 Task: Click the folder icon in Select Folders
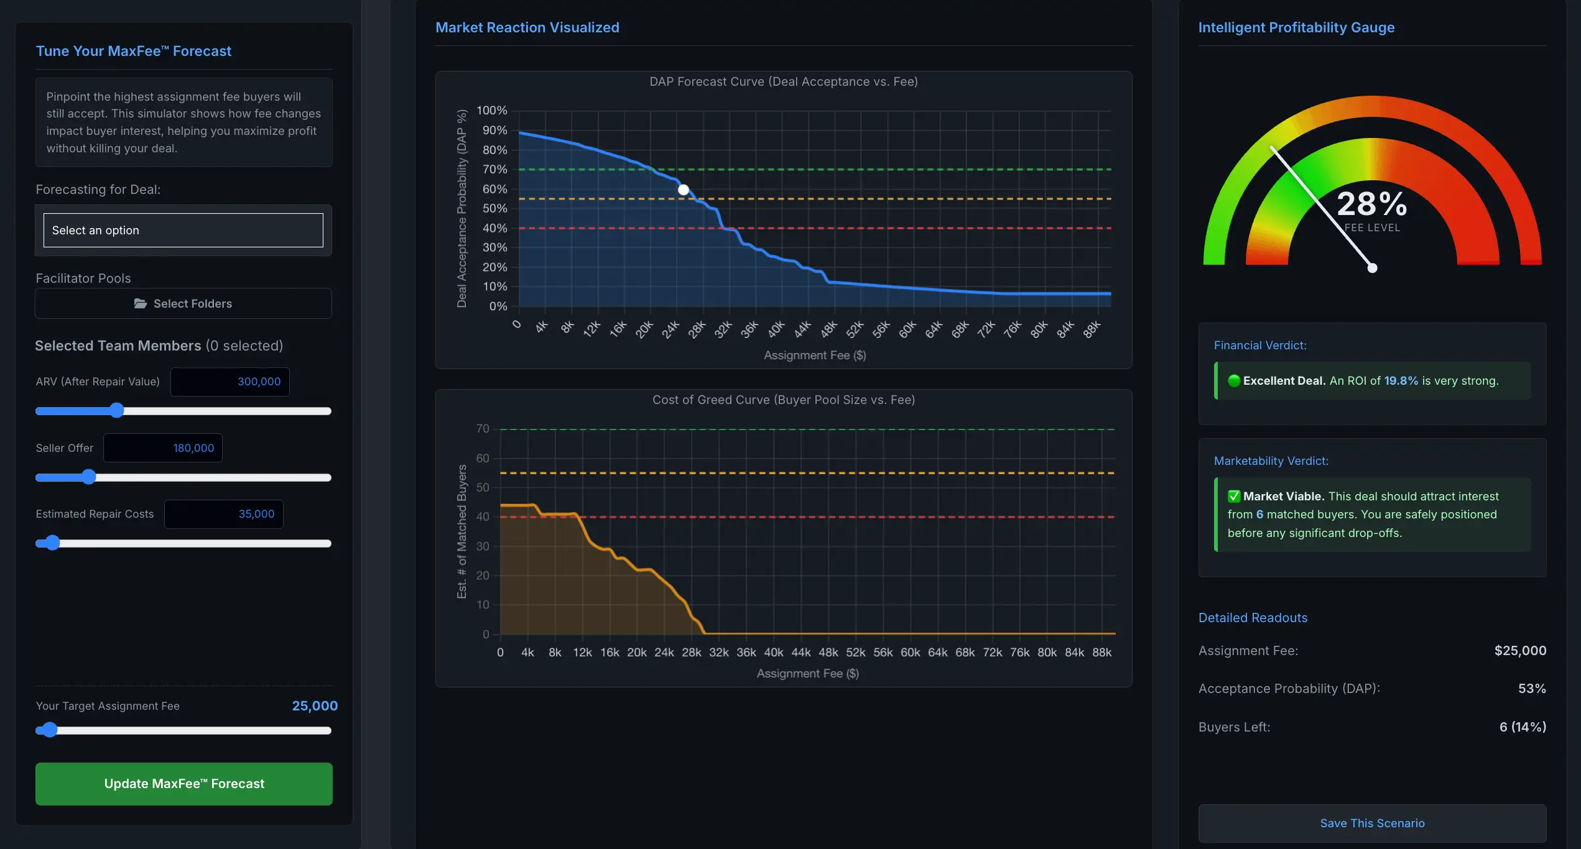tap(141, 303)
